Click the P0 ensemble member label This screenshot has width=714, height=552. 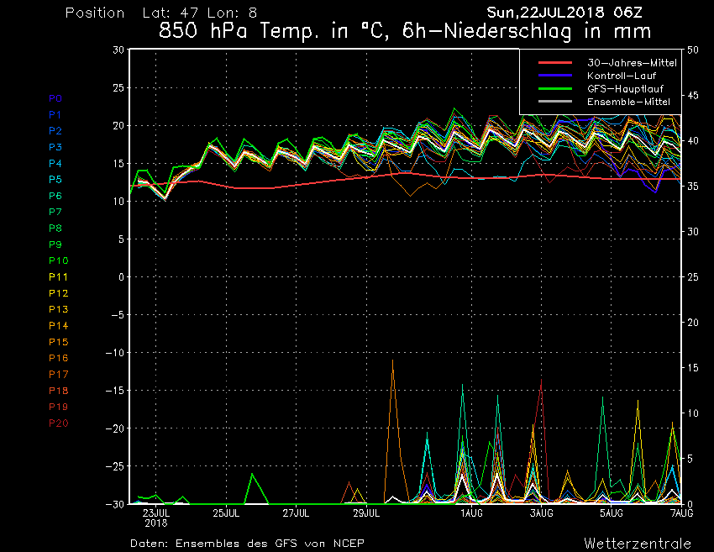coord(55,98)
